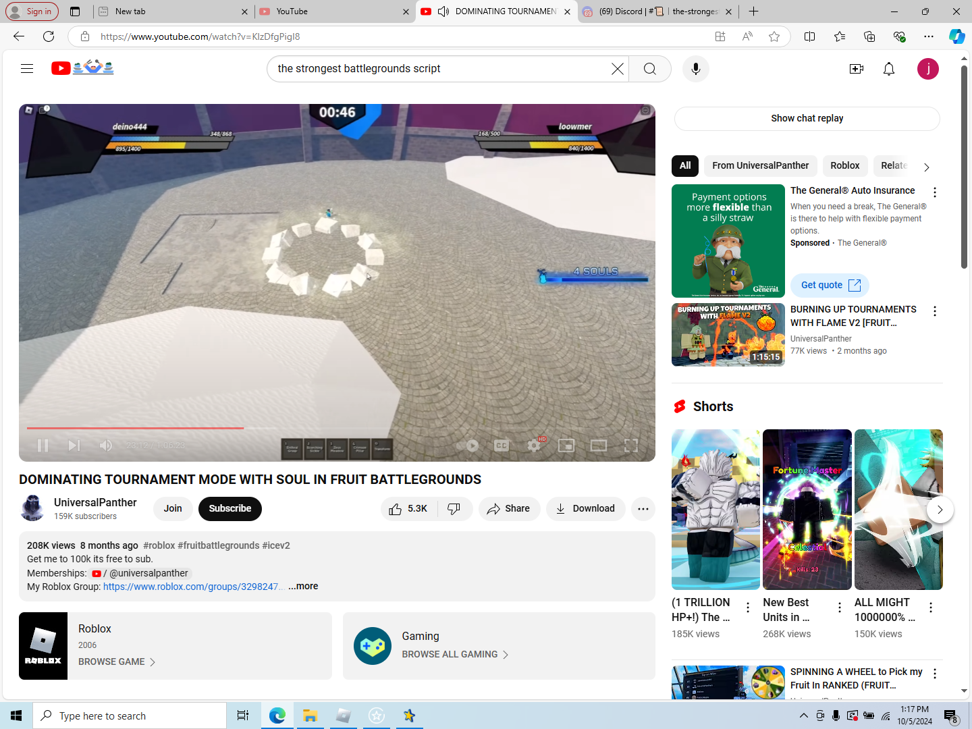The image size is (972, 729).
Task: Mute the video player volume
Action: click(x=106, y=446)
